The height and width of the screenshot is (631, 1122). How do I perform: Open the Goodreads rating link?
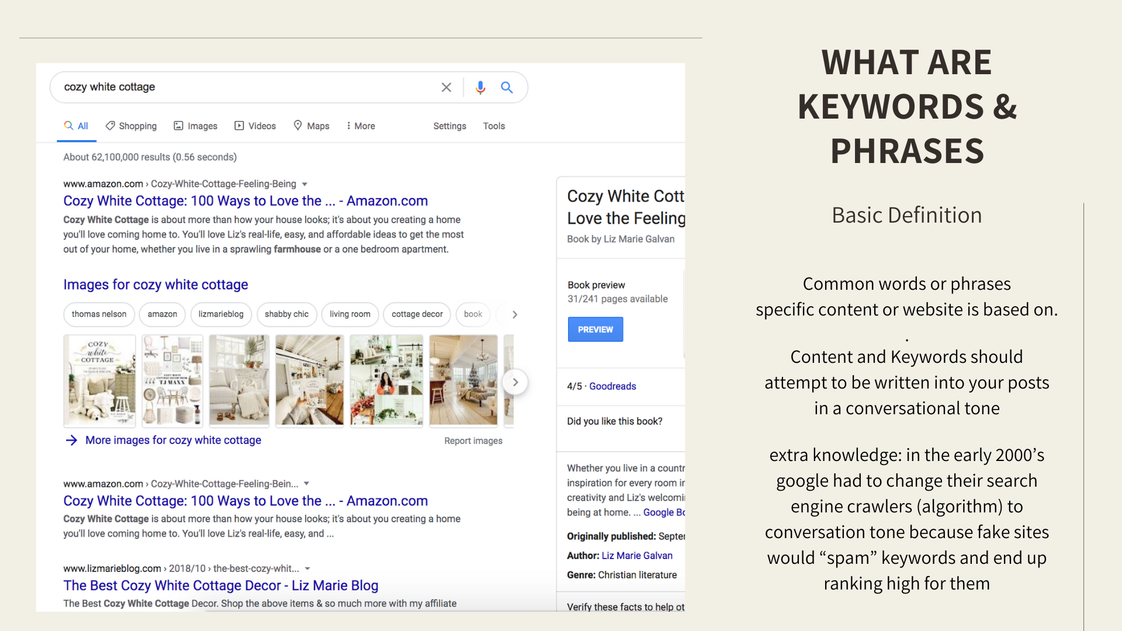pos(612,386)
